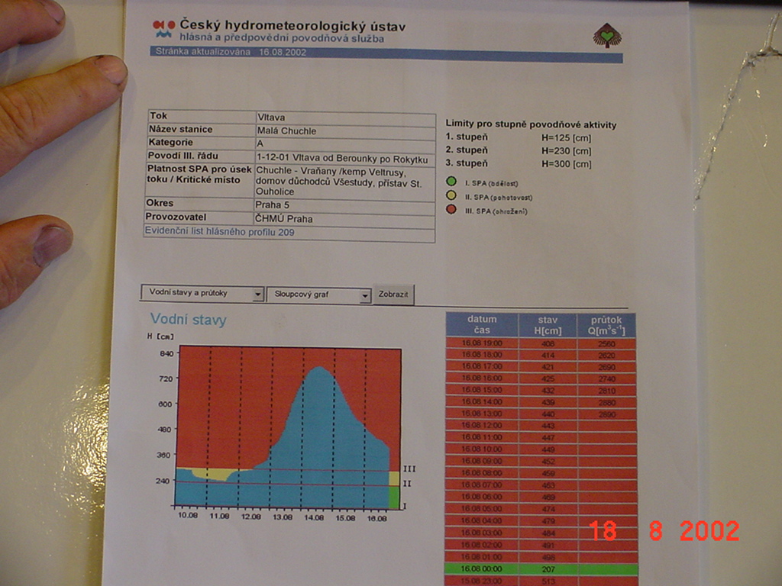
Task: Click the tree-with-heart emblem at top right
Action: coord(607,35)
